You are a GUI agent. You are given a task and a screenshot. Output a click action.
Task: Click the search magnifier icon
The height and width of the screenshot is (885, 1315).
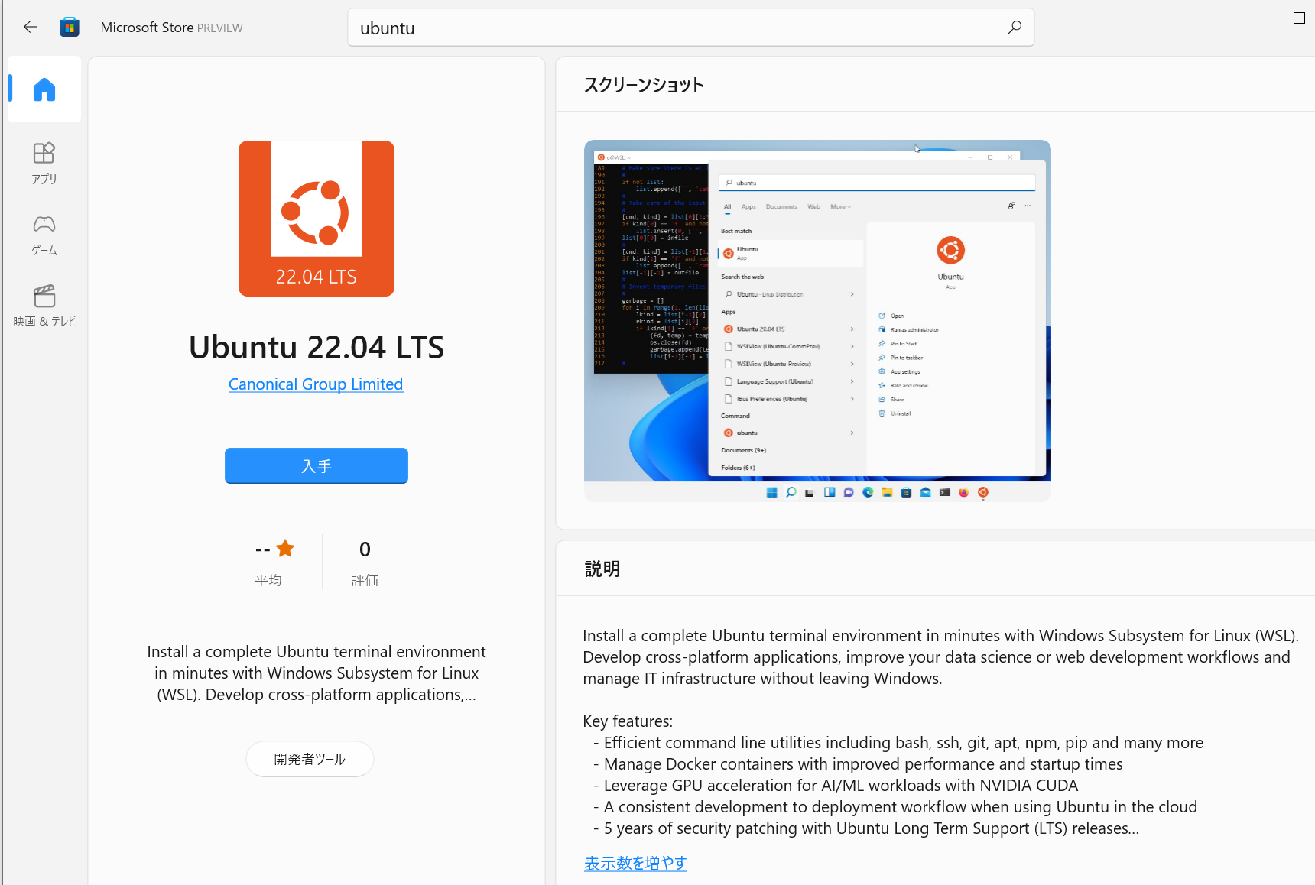pyautogui.click(x=1014, y=28)
